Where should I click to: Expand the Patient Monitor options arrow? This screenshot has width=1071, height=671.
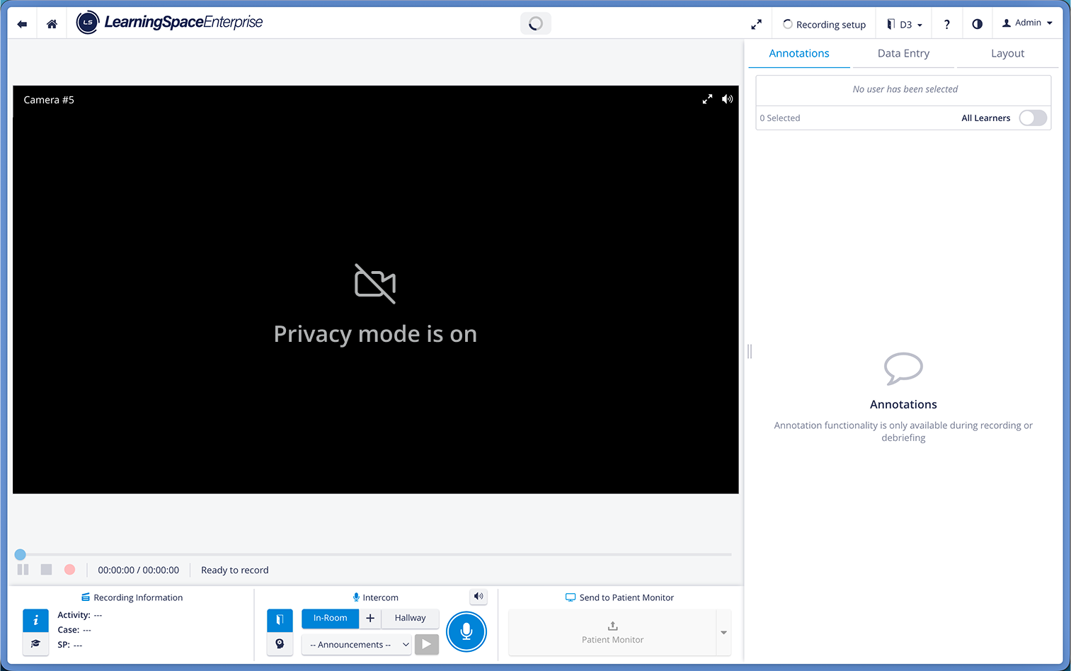click(723, 632)
